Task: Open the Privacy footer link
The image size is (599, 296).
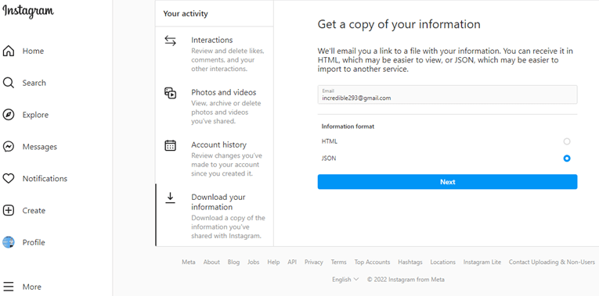Action: point(314,262)
